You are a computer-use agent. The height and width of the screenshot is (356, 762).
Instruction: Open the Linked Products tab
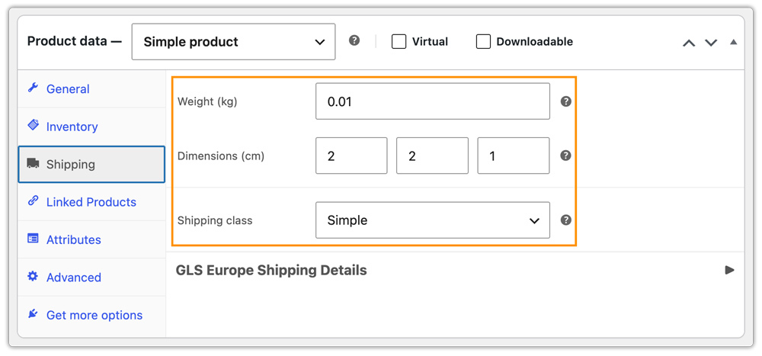point(91,202)
